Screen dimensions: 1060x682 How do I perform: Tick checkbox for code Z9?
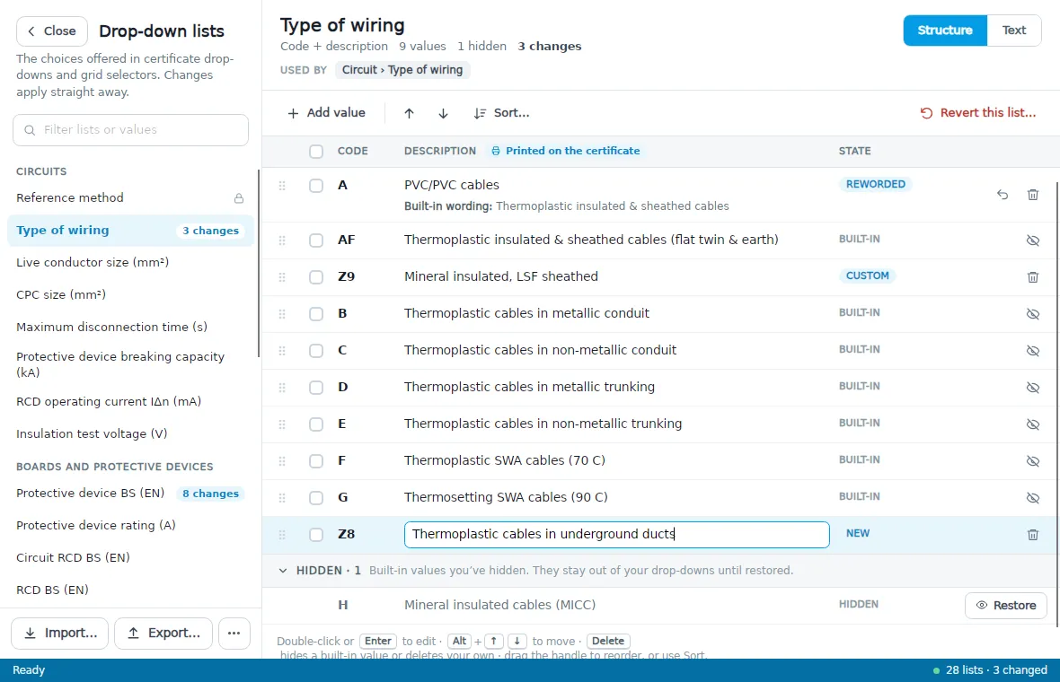point(315,277)
